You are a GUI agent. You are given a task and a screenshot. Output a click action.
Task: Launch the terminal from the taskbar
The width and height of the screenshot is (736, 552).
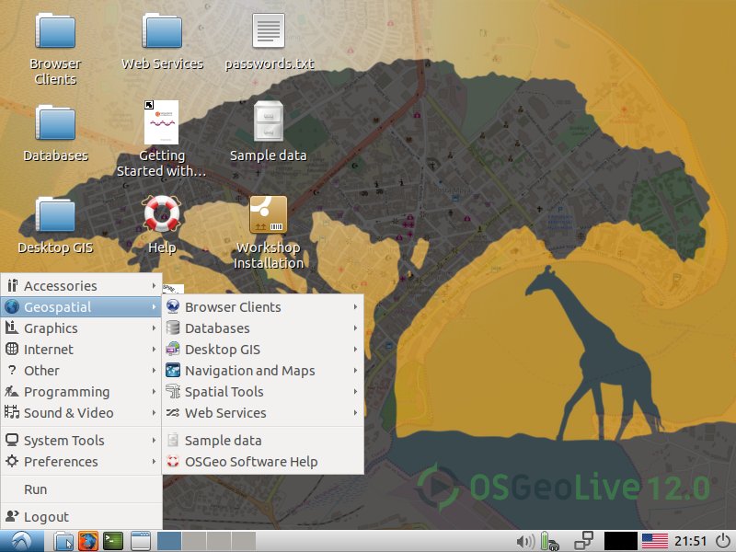(113, 541)
